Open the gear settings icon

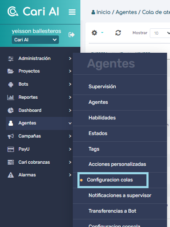[94, 33]
